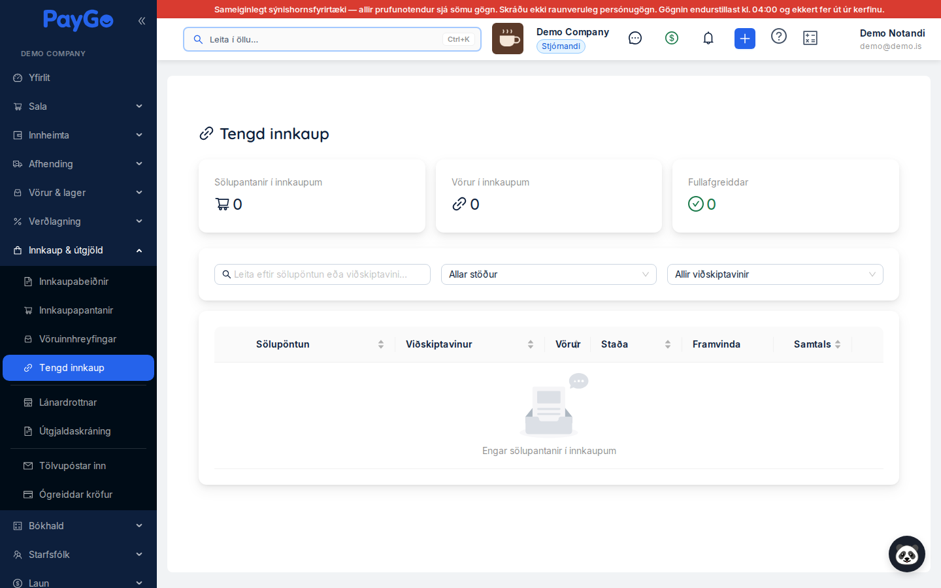Go to Innkaupabeiðnir page
The height and width of the screenshot is (588, 941).
[x=78, y=282]
